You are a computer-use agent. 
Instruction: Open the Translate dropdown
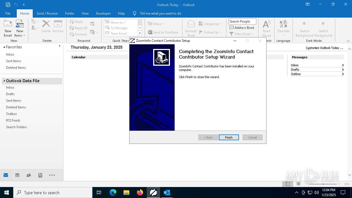(x=283, y=28)
